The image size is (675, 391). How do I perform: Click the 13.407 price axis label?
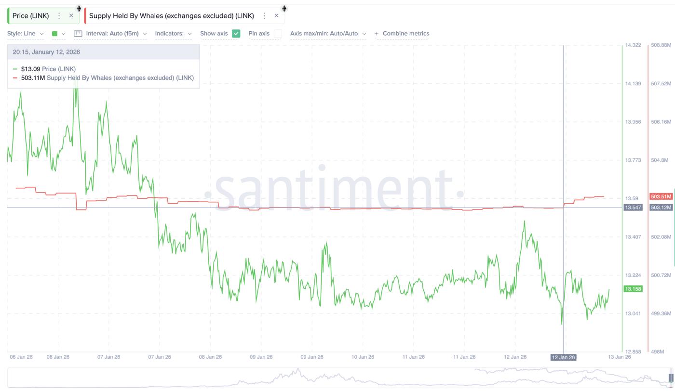tap(633, 237)
